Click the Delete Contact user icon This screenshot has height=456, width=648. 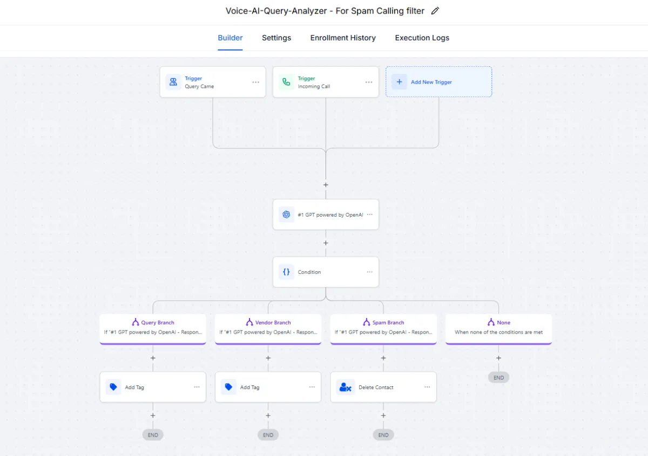pos(344,387)
